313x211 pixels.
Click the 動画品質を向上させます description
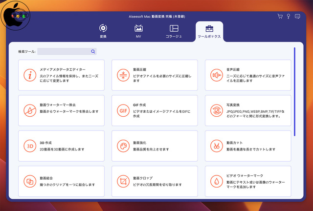point(151,149)
